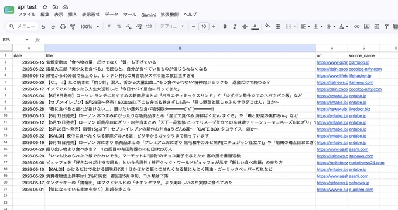Viewport: 398px width, 210px height.
Task: Click the api test document title
Action: coord(27,7)
